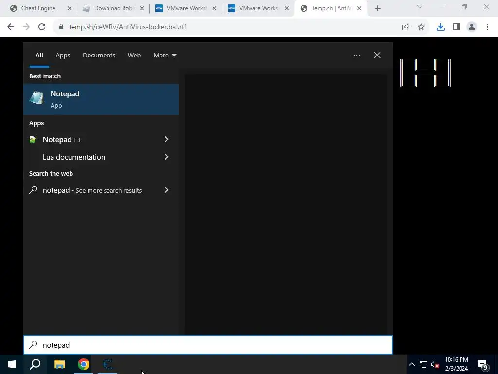View site information via the lock icon
The width and height of the screenshot is (498, 374).
pos(61,27)
